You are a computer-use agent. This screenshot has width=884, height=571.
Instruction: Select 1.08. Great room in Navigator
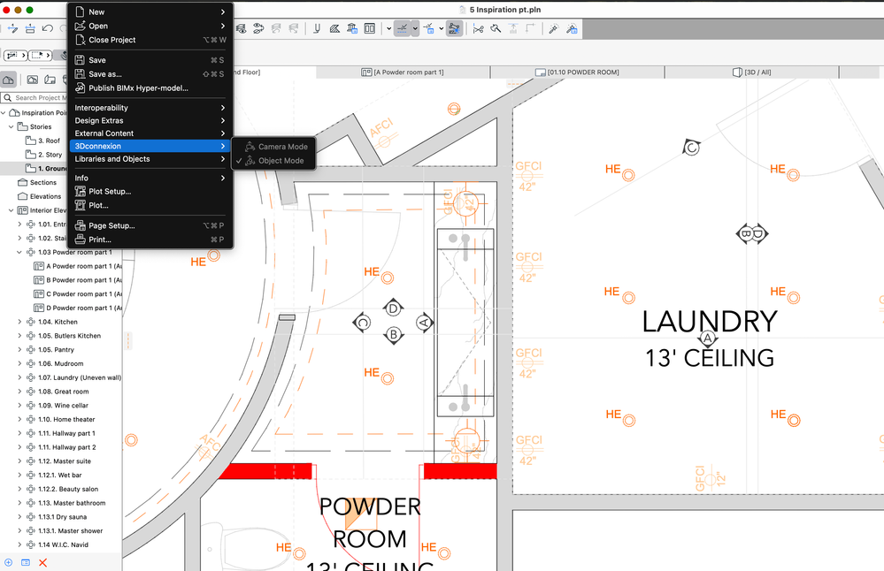point(63,392)
